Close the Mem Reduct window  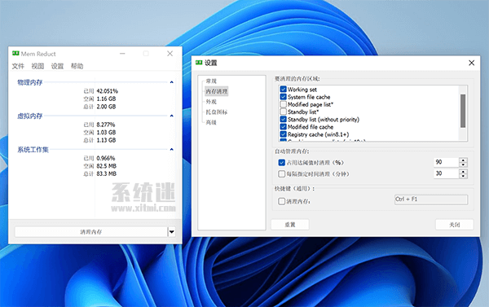[170, 54]
